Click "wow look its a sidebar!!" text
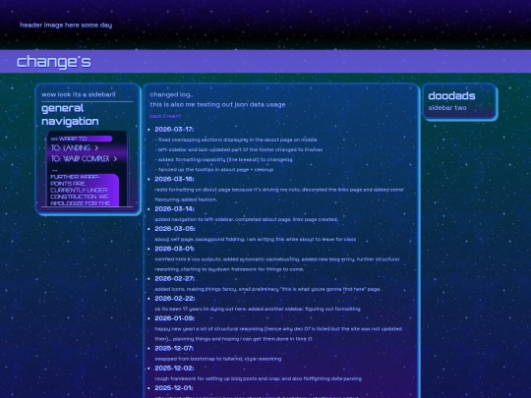 79,94
